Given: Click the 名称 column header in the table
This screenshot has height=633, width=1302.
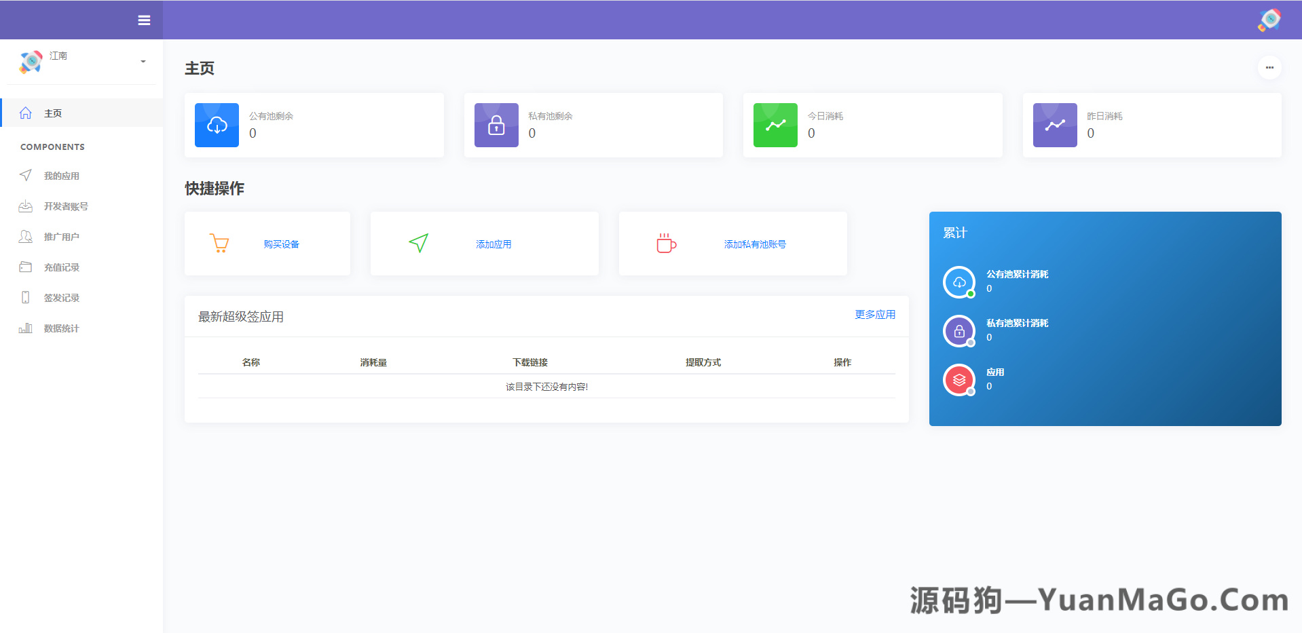Looking at the screenshot, I should click(251, 362).
